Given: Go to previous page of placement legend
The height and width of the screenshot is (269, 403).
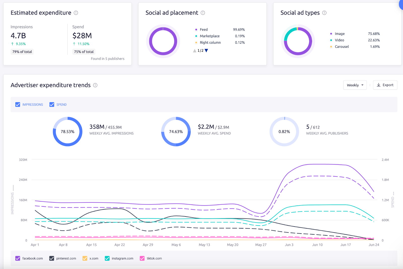Looking at the screenshot, I should pos(194,51).
